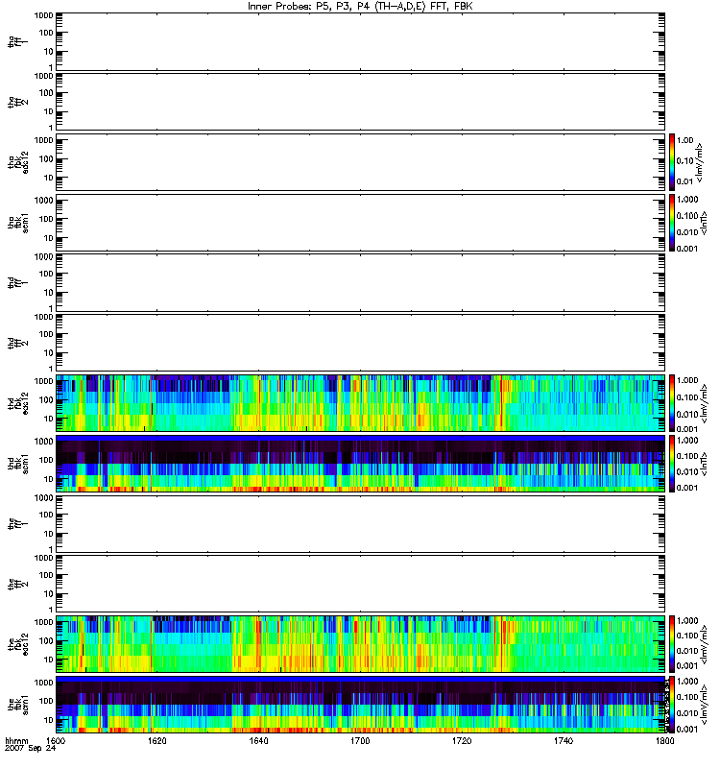
Task: Click the 1720 time axis label
Action: 462,740
